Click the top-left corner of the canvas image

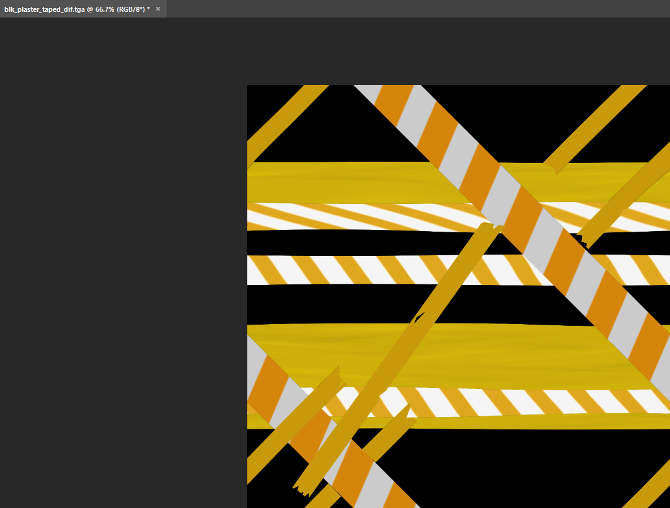click(x=249, y=86)
